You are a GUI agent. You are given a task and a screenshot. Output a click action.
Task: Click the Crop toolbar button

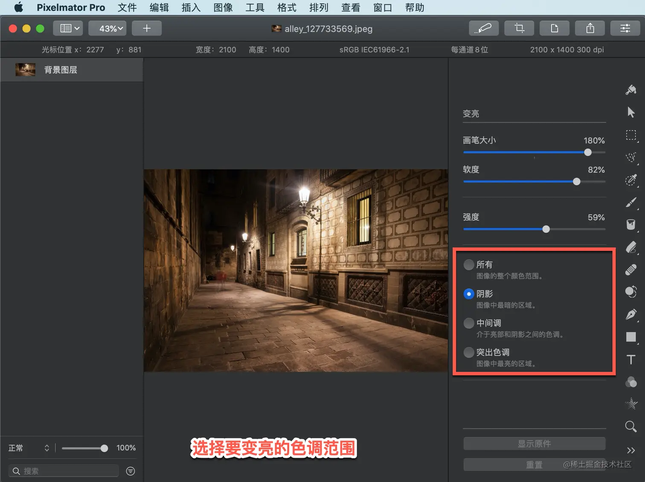click(x=519, y=28)
